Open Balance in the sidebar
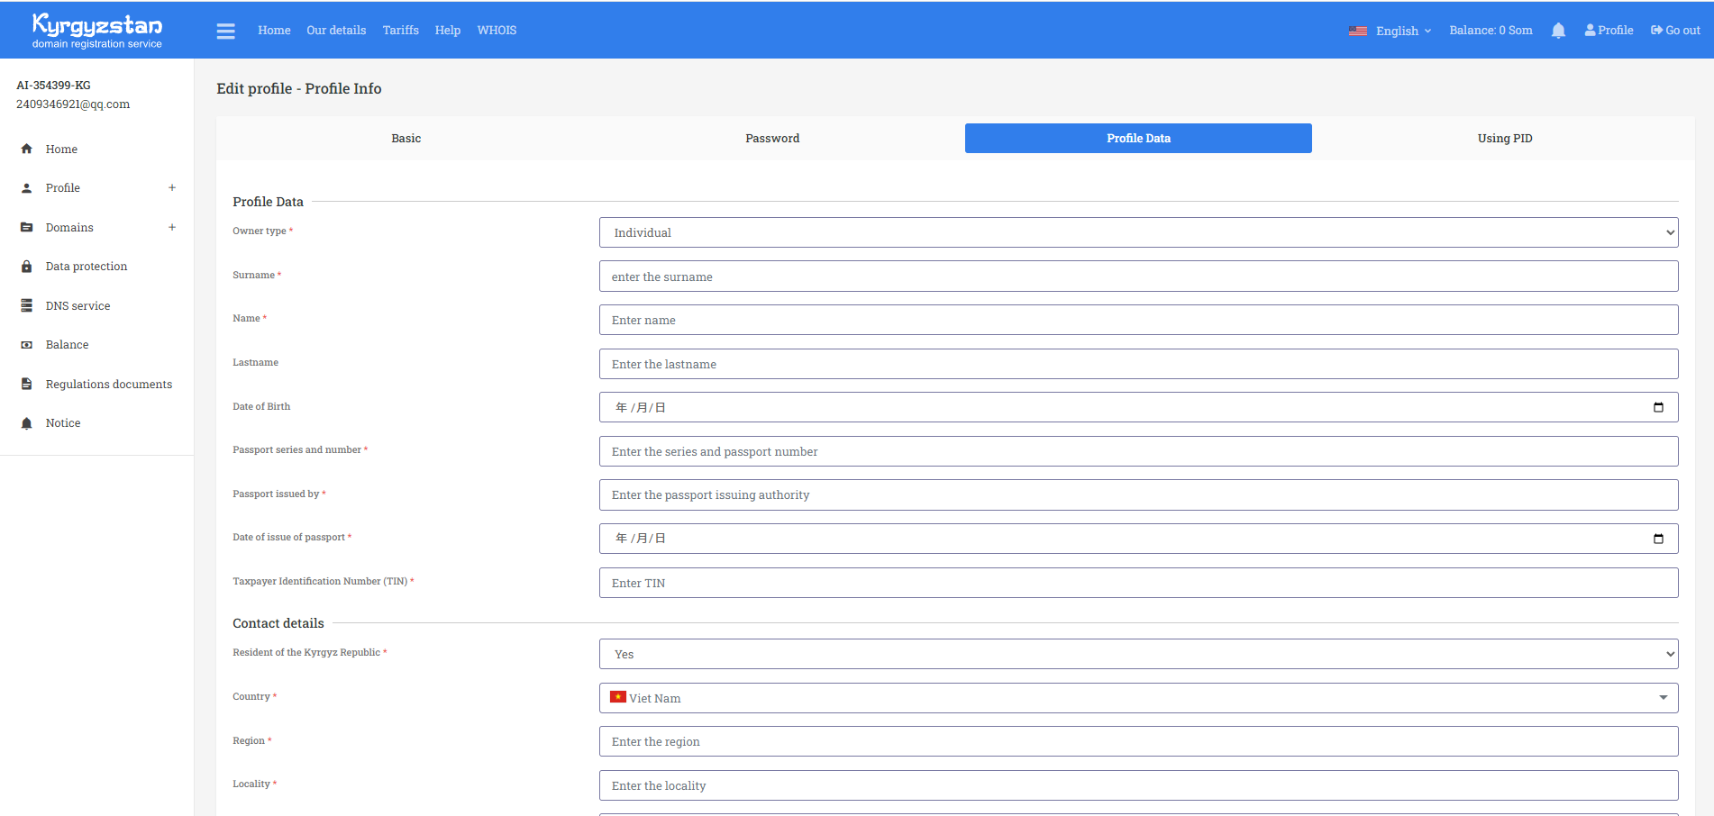 point(68,345)
